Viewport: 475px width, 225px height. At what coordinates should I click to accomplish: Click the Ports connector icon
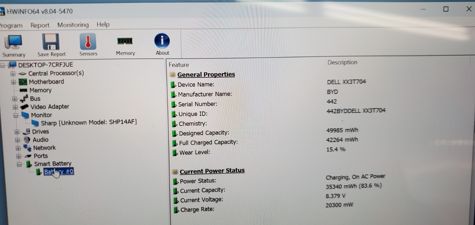[x=28, y=156]
